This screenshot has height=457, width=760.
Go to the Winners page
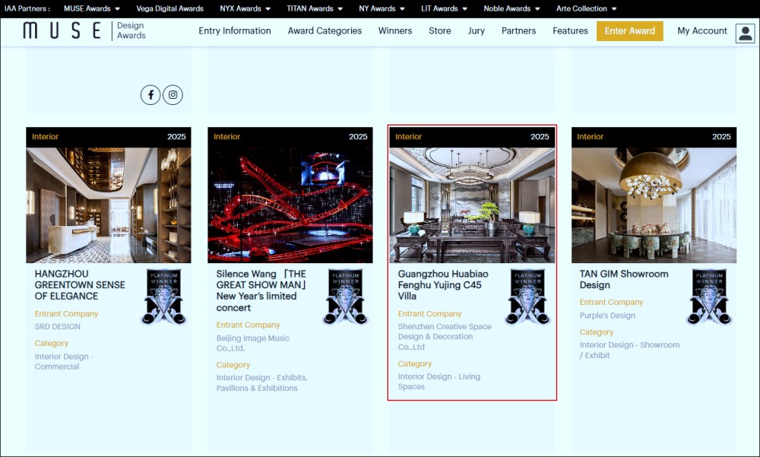coord(395,31)
